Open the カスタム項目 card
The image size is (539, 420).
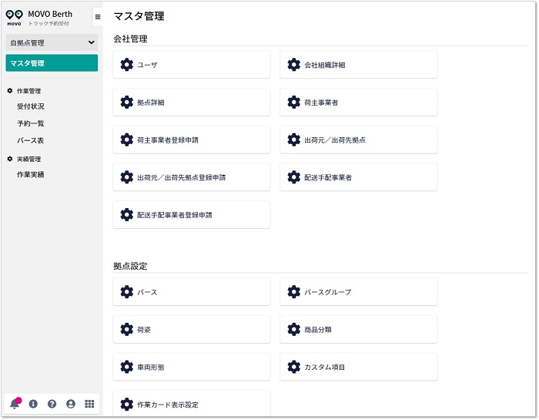pos(359,367)
